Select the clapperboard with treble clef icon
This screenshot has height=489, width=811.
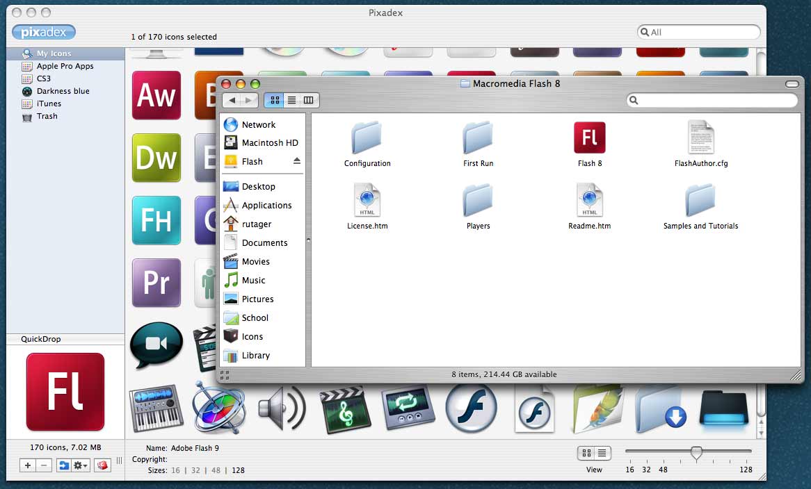[345, 410]
